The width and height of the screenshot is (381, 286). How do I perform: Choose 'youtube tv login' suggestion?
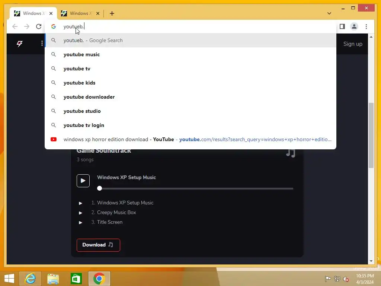click(x=190, y=125)
